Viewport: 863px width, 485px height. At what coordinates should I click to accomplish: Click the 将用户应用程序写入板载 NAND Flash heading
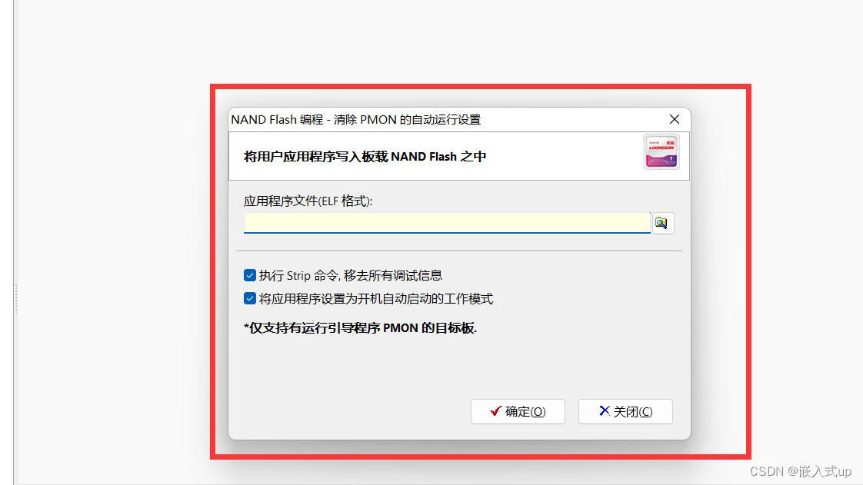tap(365, 157)
